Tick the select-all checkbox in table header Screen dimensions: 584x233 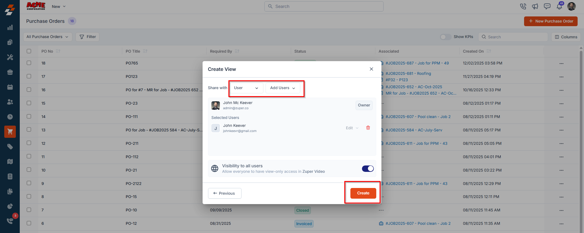[x=29, y=51]
